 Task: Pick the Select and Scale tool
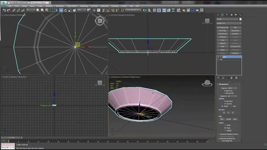(x=70, y=10)
